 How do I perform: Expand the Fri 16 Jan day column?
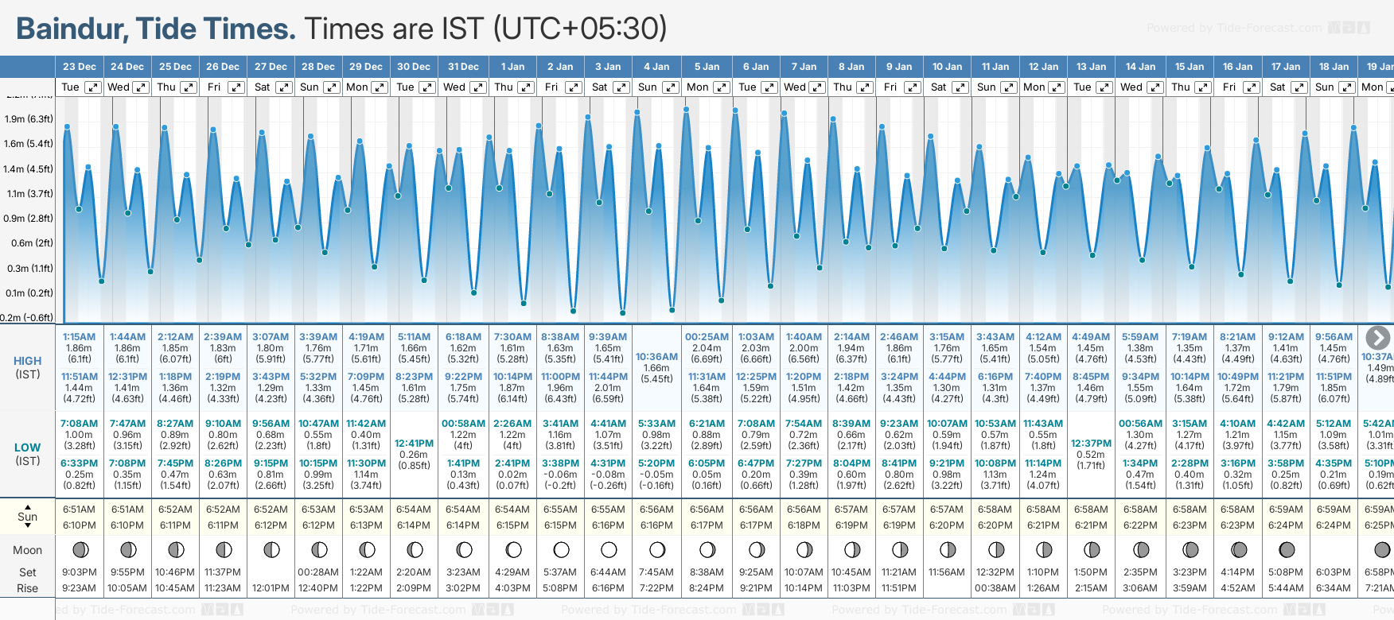1251,87
